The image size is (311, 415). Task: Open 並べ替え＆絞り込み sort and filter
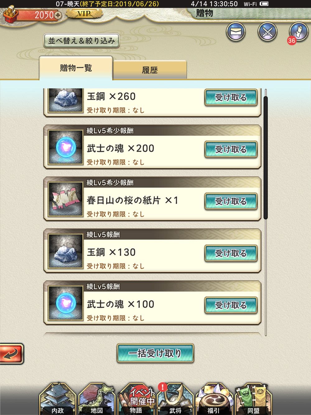[x=81, y=41]
